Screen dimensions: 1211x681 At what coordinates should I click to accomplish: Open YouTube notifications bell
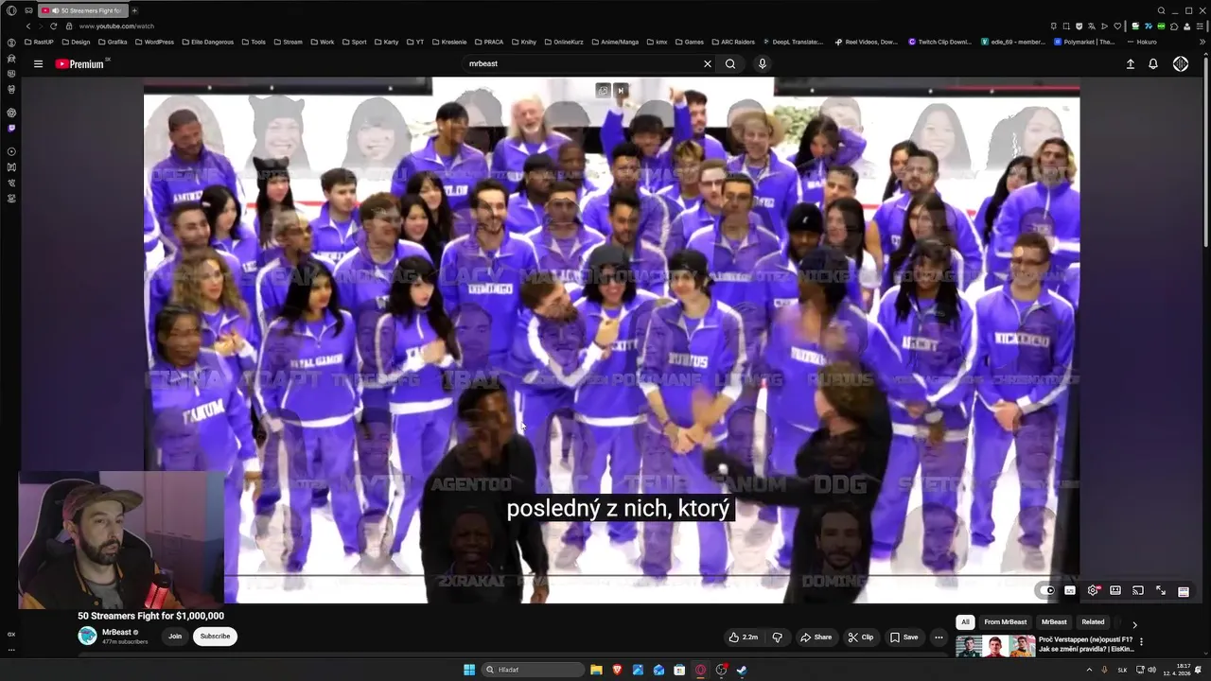click(x=1153, y=64)
